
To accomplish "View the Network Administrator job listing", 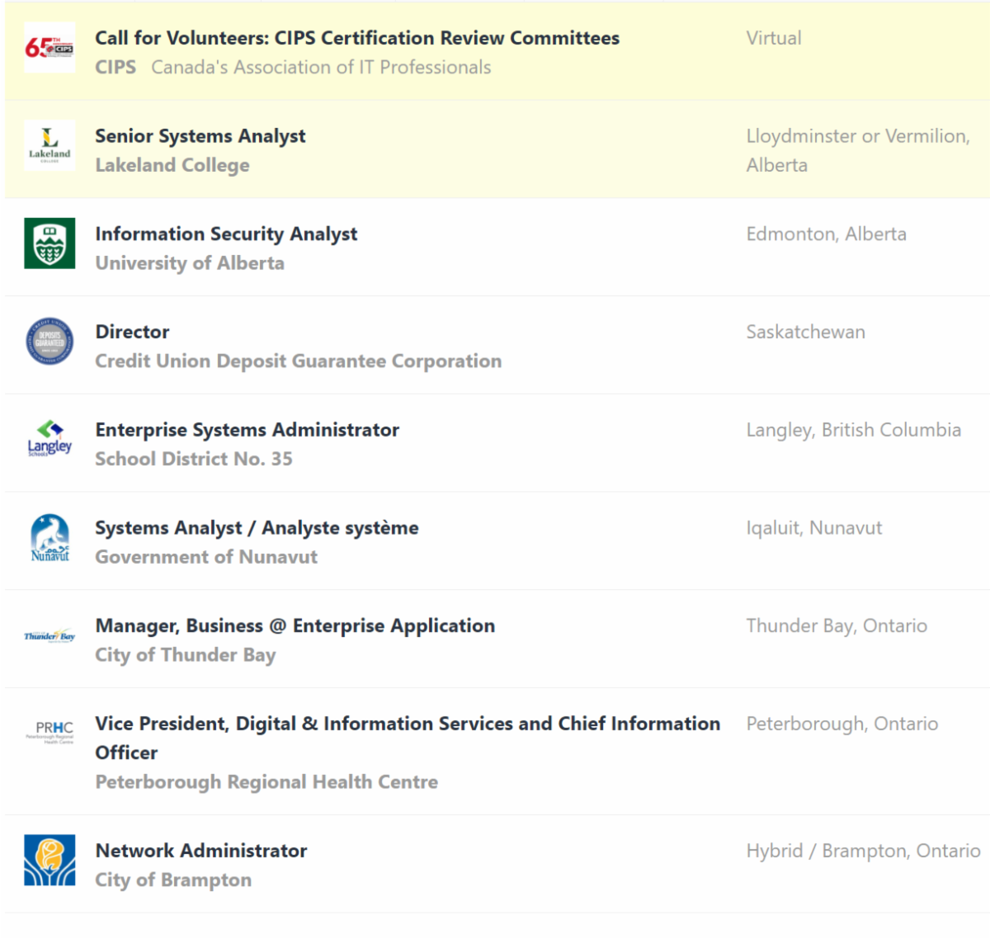I will pyautogui.click(x=200, y=851).
